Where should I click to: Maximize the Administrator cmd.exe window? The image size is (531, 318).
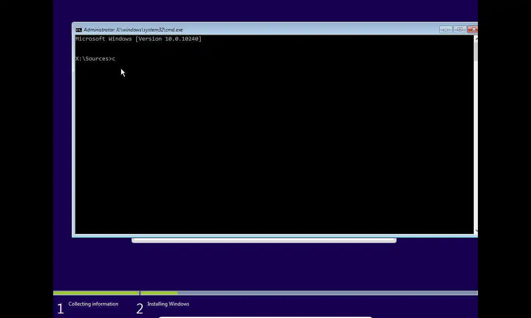click(x=460, y=29)
